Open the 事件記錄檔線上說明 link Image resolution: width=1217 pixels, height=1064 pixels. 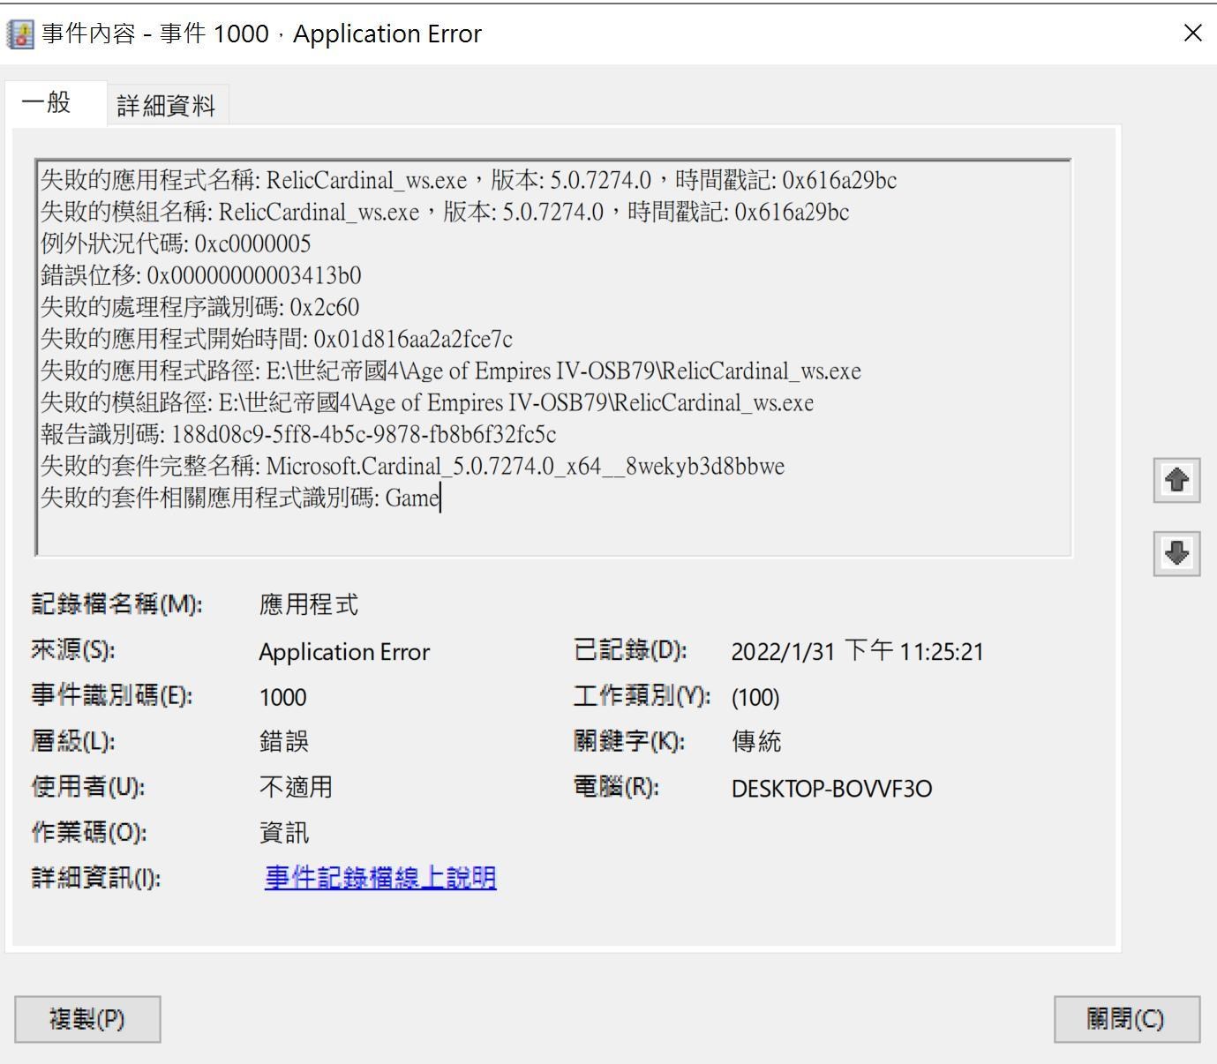(380, 878)
